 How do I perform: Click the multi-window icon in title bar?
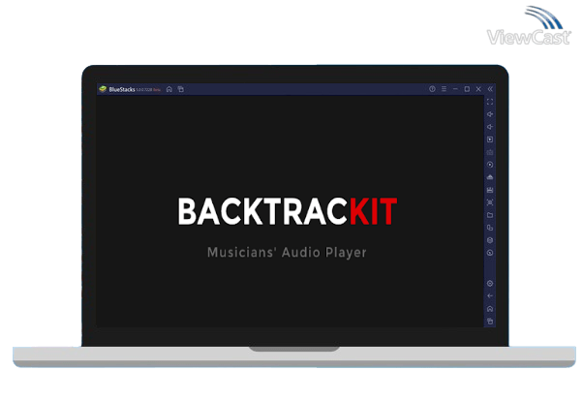[x=181, y=89]
